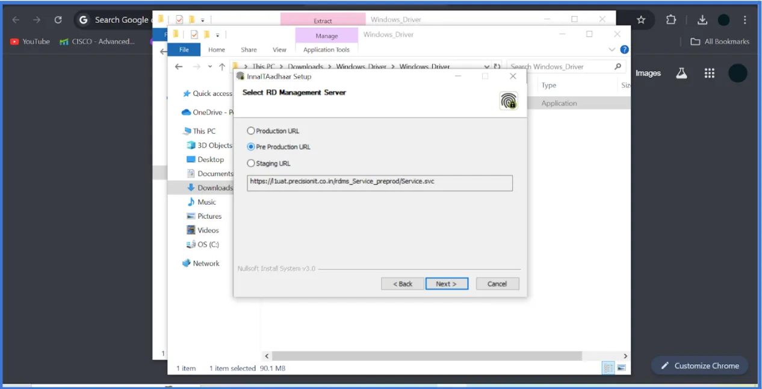Open the Home ribbon tab

(217, 50)
